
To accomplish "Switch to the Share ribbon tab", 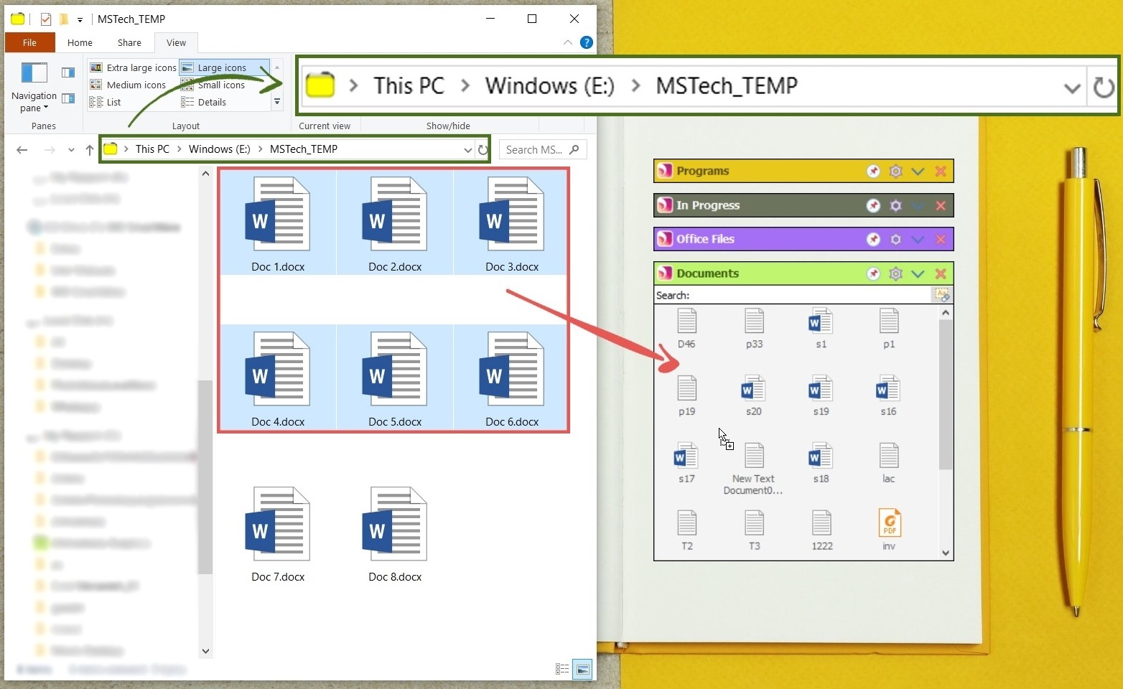I will [x=129, y=42].
